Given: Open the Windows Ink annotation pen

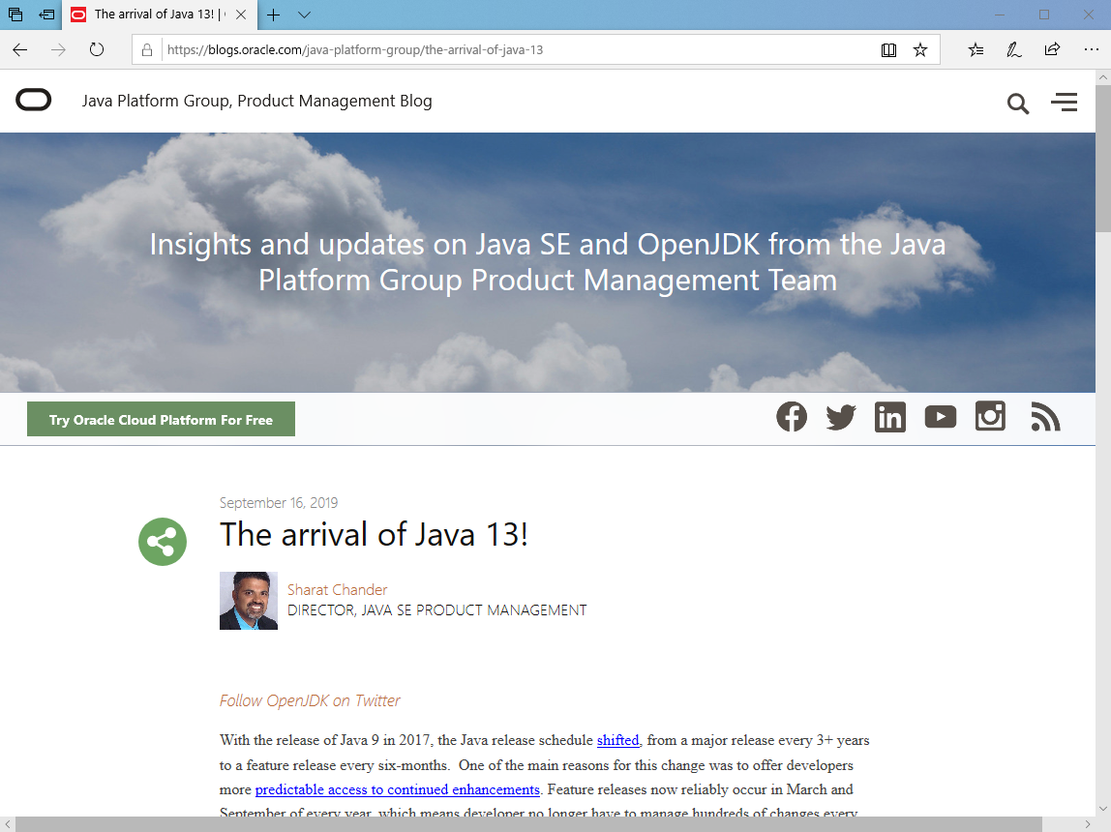Looking at the screenshot, I should pyautogui.click(x=1014, y=49).
